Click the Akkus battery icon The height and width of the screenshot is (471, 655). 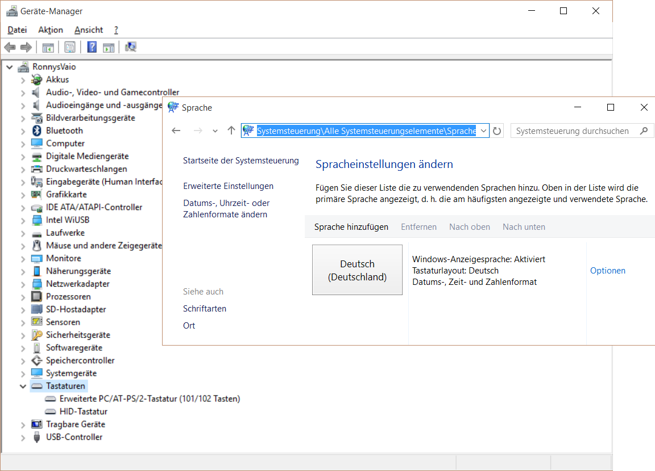(37, 79)
